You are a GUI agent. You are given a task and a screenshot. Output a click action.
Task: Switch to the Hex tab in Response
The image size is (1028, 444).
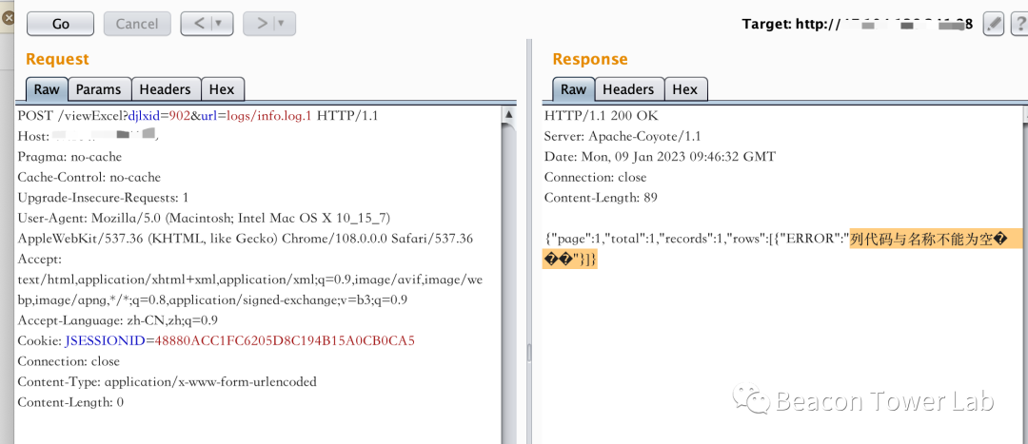[684, 89]
